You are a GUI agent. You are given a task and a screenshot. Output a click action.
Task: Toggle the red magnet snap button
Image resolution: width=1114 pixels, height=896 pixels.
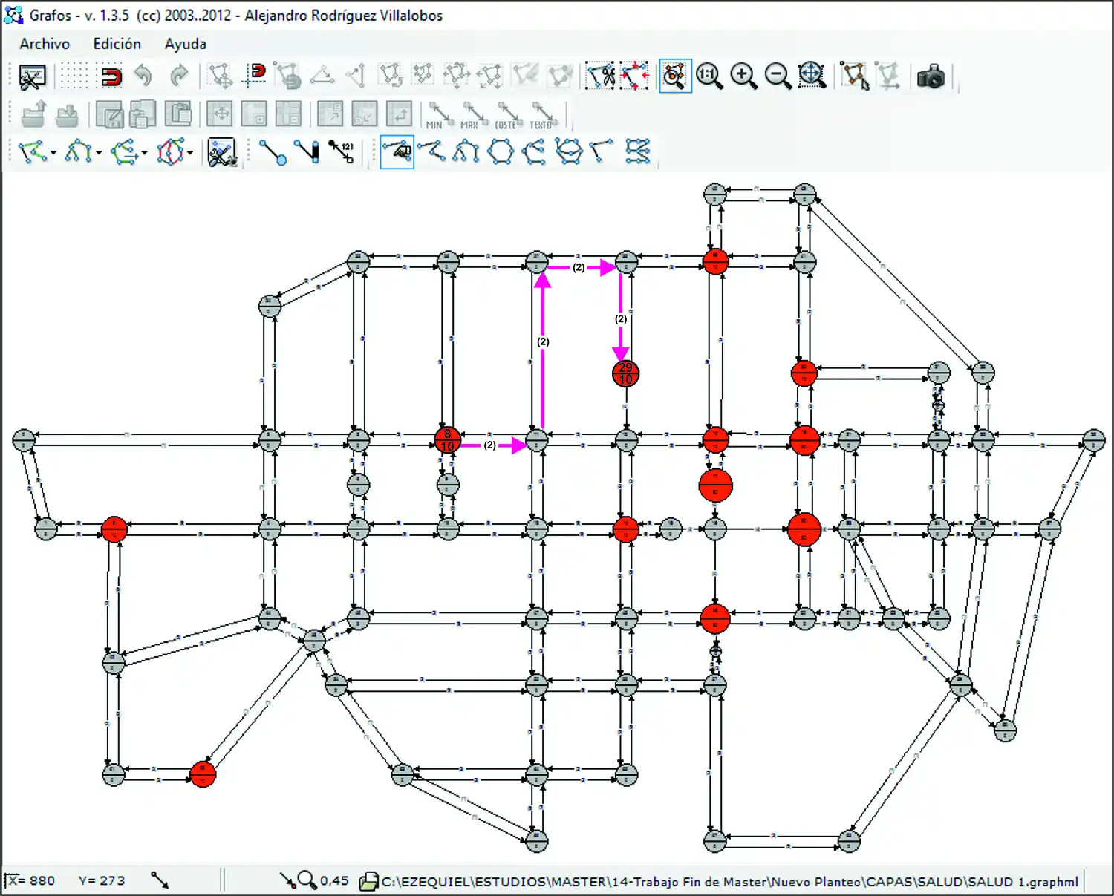[x=111, y=76]
